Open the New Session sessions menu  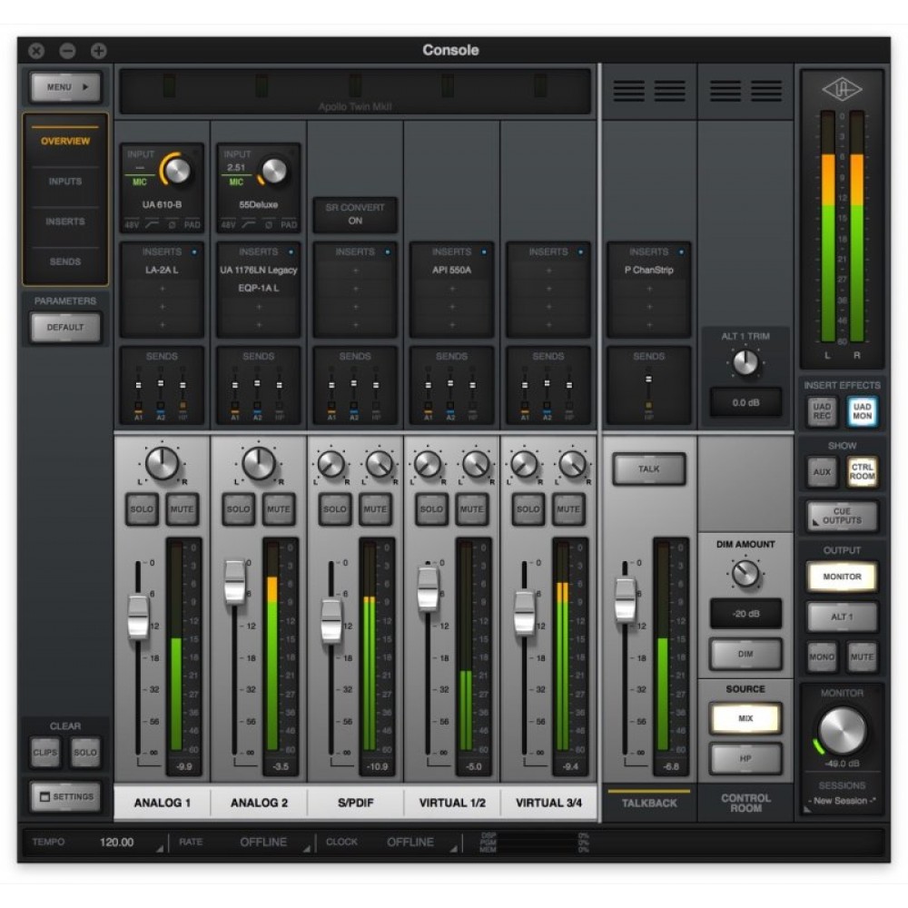tap(842, 801)
